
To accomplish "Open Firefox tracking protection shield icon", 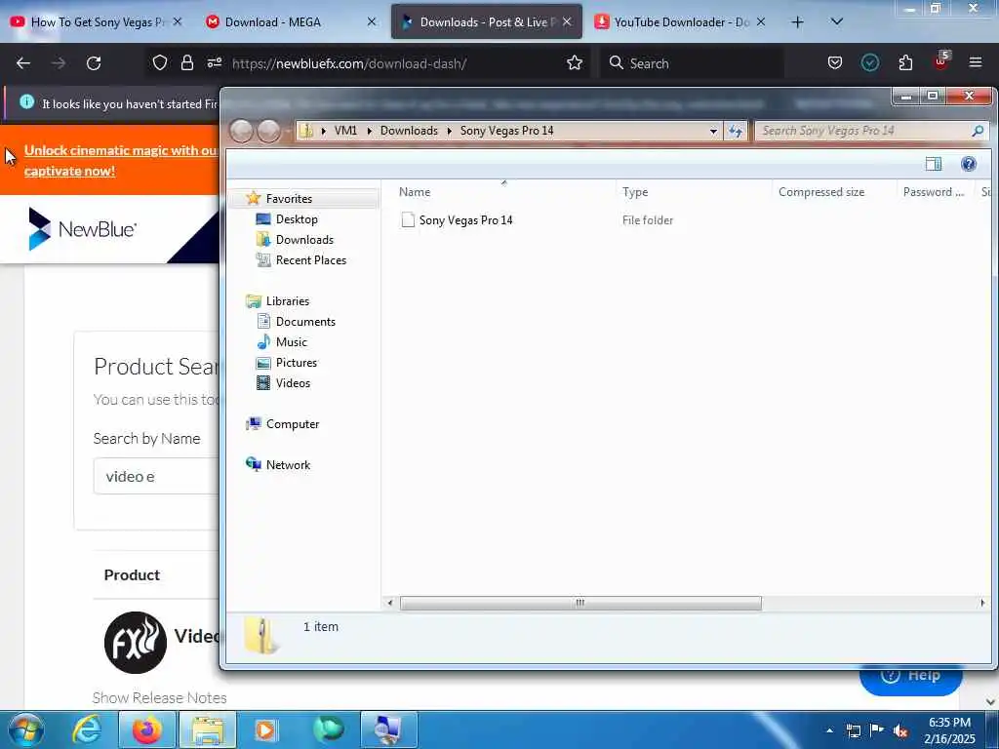I will 160,62.
